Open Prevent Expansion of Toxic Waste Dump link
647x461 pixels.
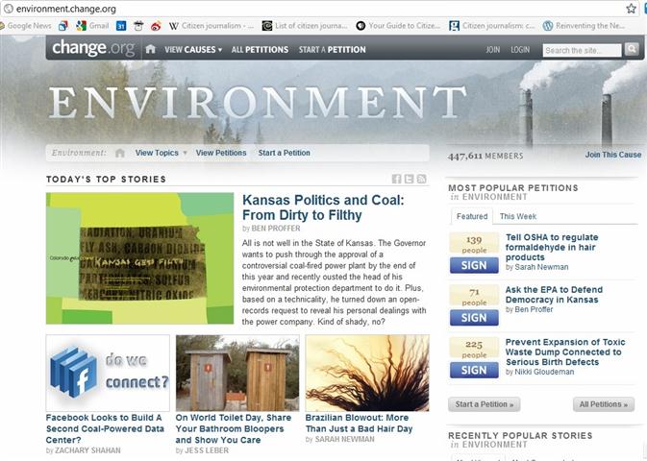565,352
